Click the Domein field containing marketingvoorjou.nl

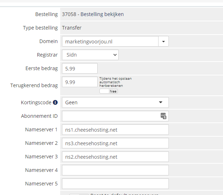110,41
